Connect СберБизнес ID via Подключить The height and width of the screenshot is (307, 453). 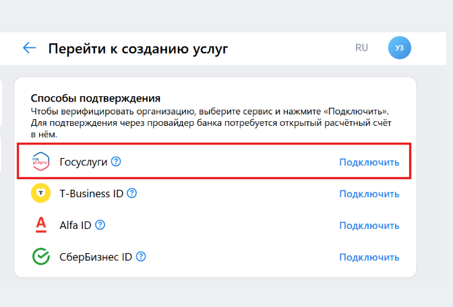(369, 257)
